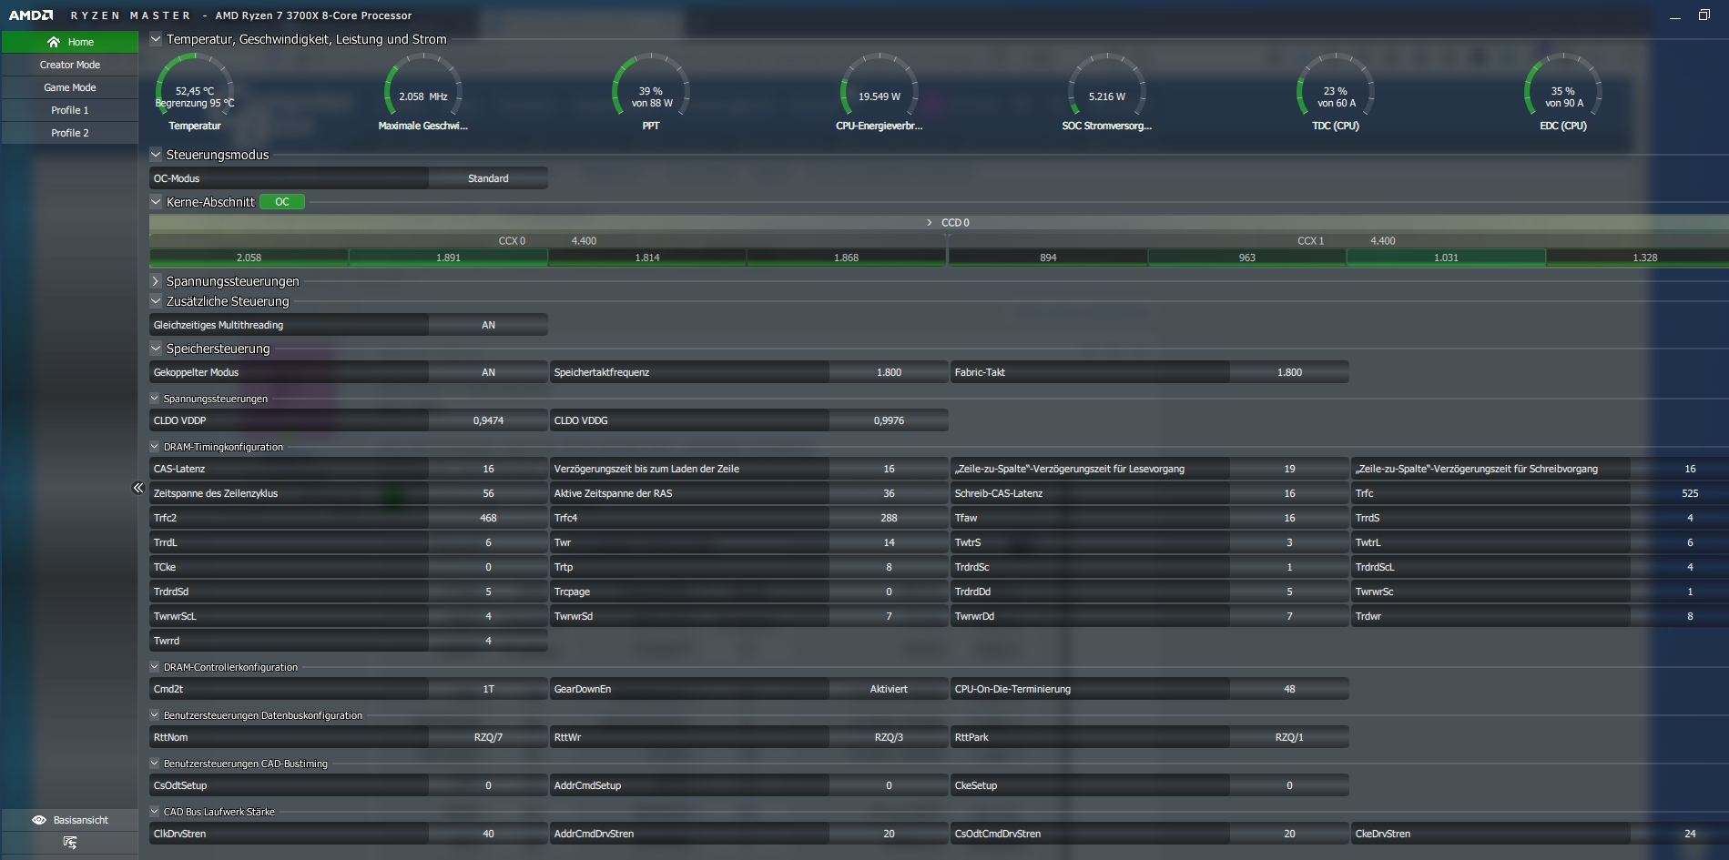
Task: Toggle the OC-Modus Standard setting
Action: [488, 178]
